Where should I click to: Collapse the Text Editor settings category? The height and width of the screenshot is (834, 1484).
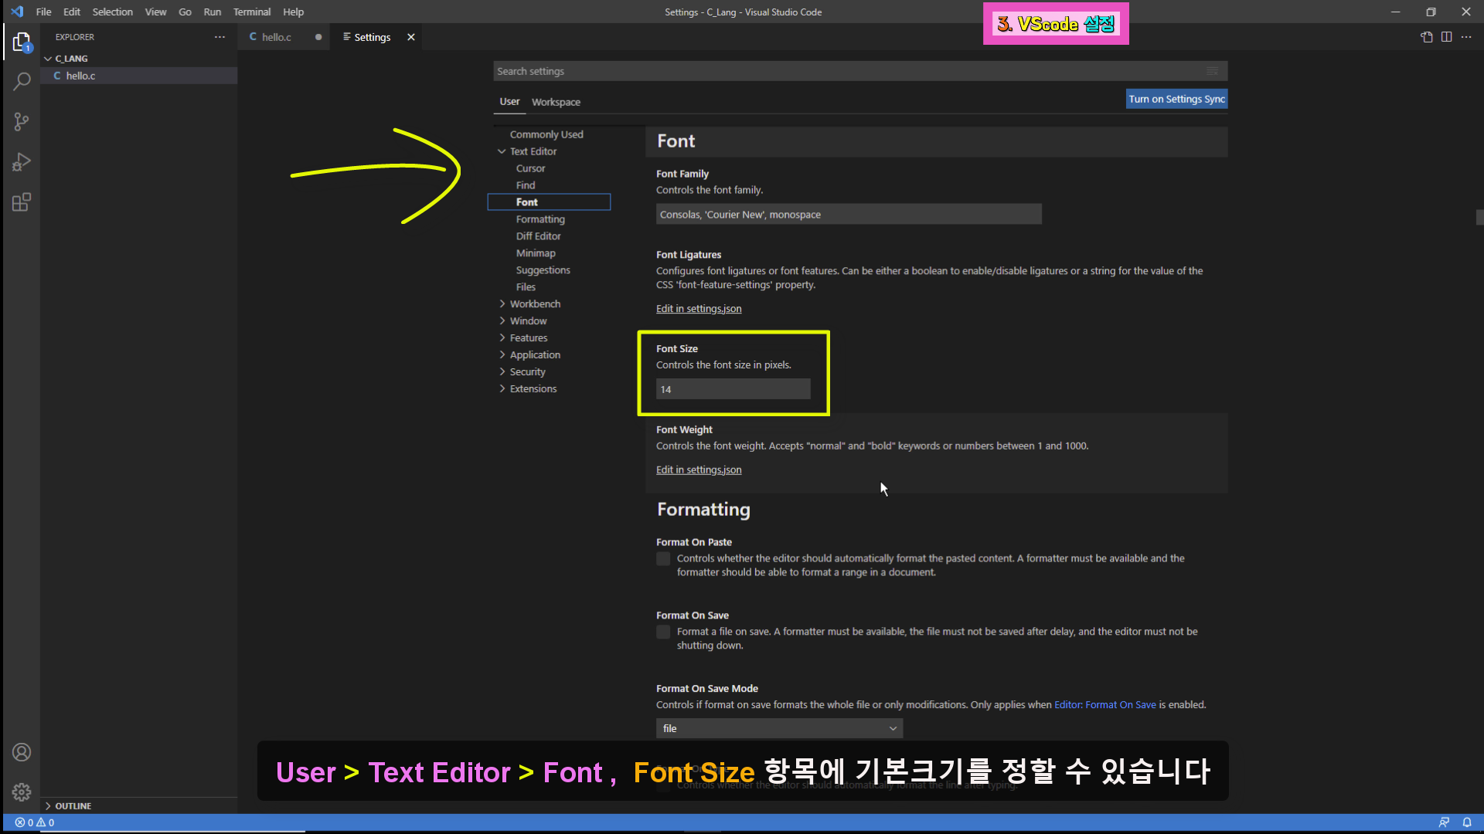click(502, 151)
